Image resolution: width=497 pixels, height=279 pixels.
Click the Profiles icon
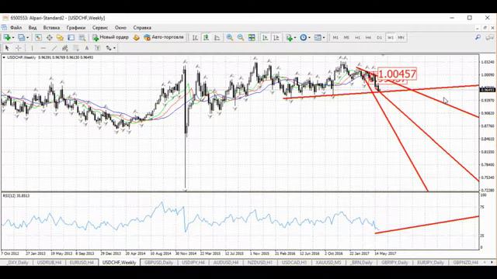(x=21, y=38)
